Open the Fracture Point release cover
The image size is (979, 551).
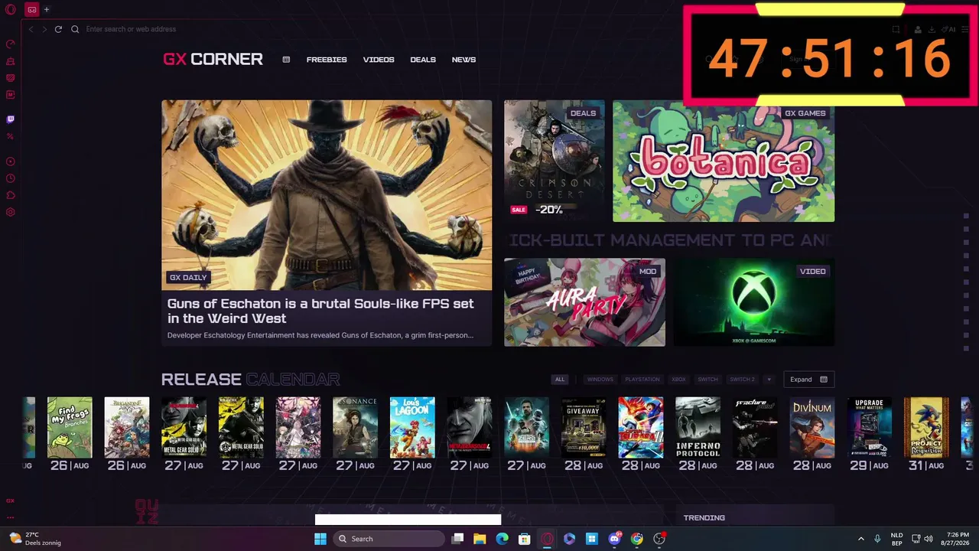point(755,428)
